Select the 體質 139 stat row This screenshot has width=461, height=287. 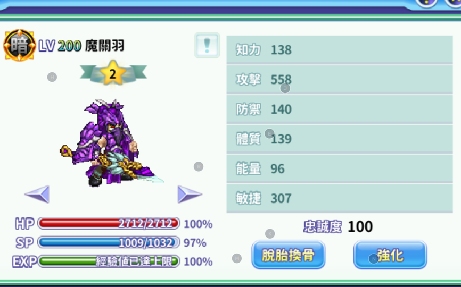tap(340, 139)
